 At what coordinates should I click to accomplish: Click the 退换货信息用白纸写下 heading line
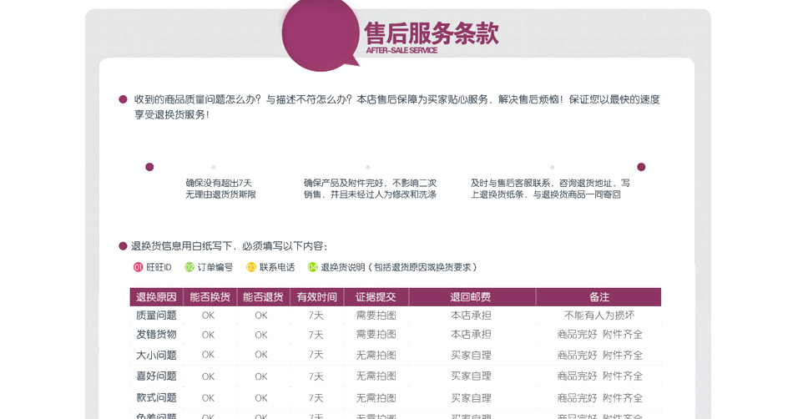[x=230, y=246]
